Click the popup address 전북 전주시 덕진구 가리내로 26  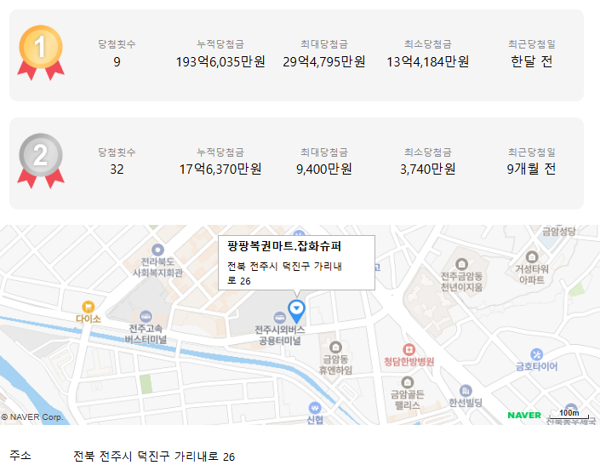click(284, 273)
